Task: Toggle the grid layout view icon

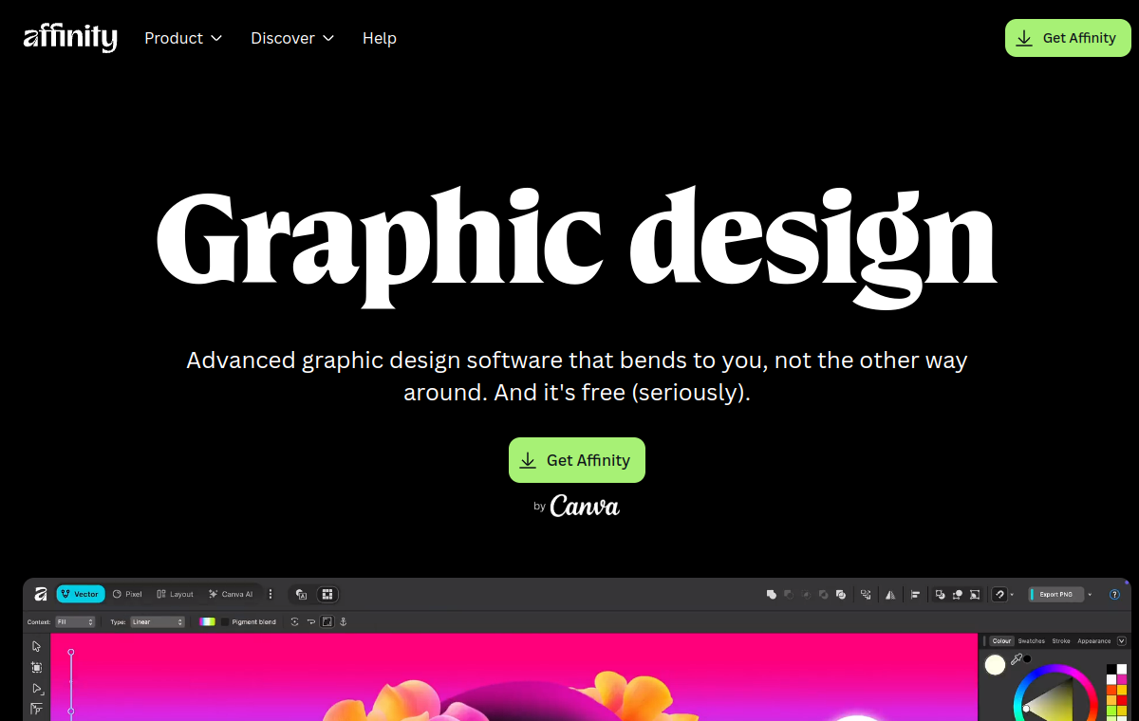Action: (x=327, y=594)
